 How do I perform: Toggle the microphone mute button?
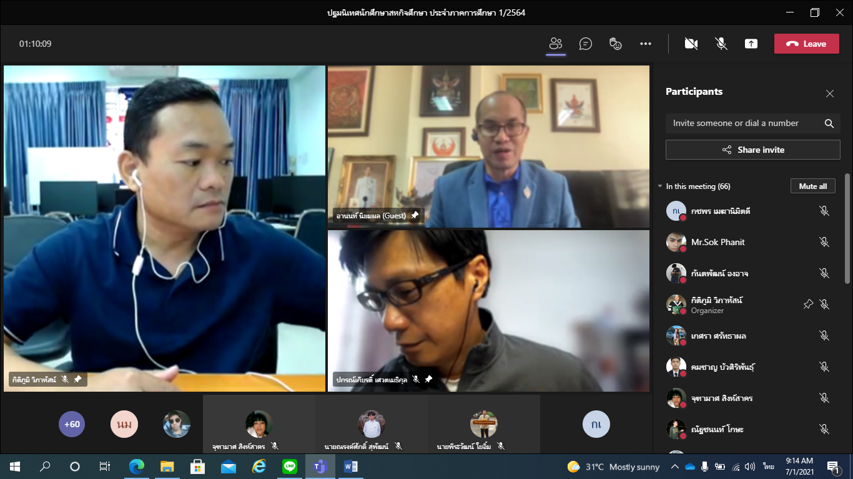point(721,44)
